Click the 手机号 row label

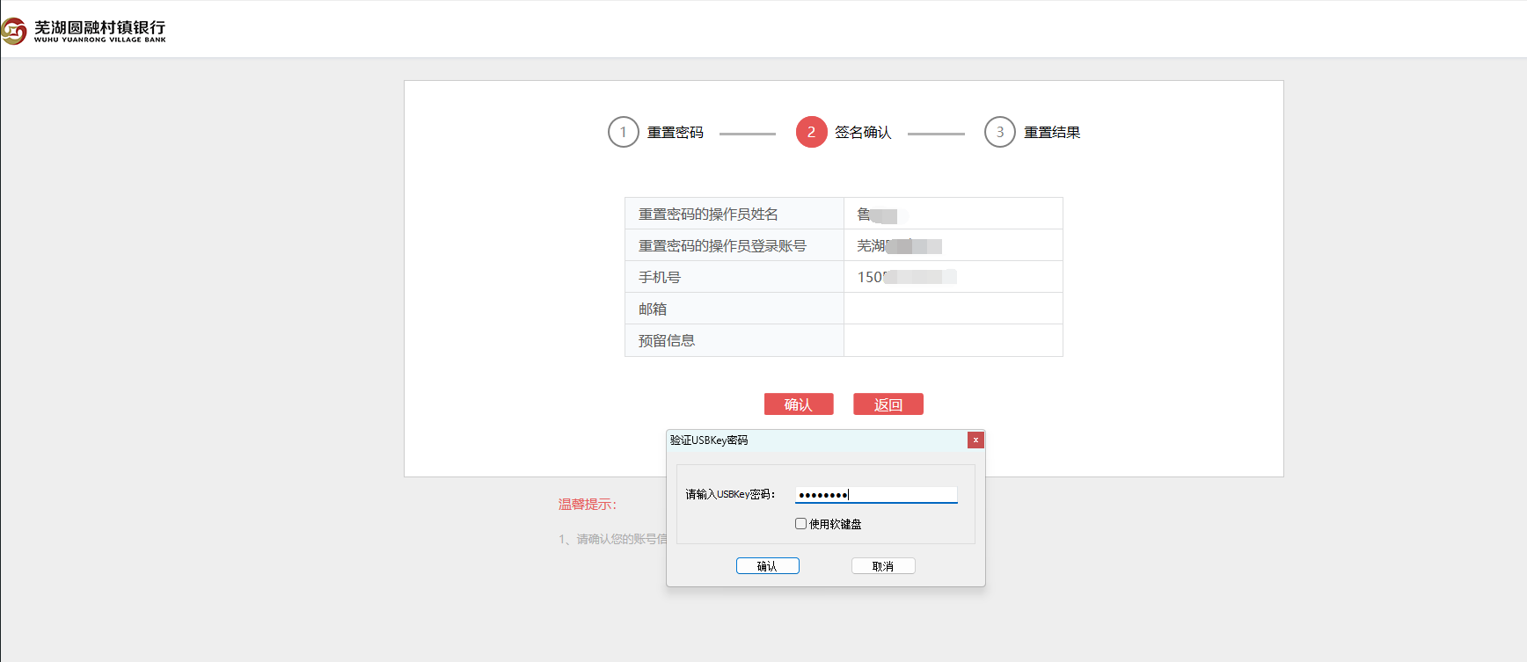tap(660, 277)
